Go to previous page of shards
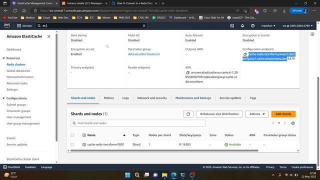 [x=273, y=123]
